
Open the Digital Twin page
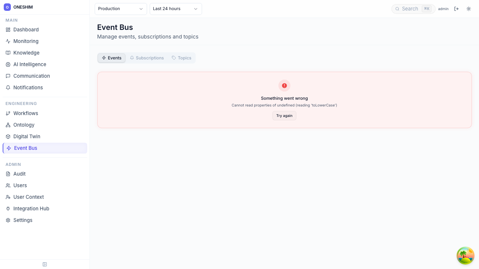(x=27, y=136)
